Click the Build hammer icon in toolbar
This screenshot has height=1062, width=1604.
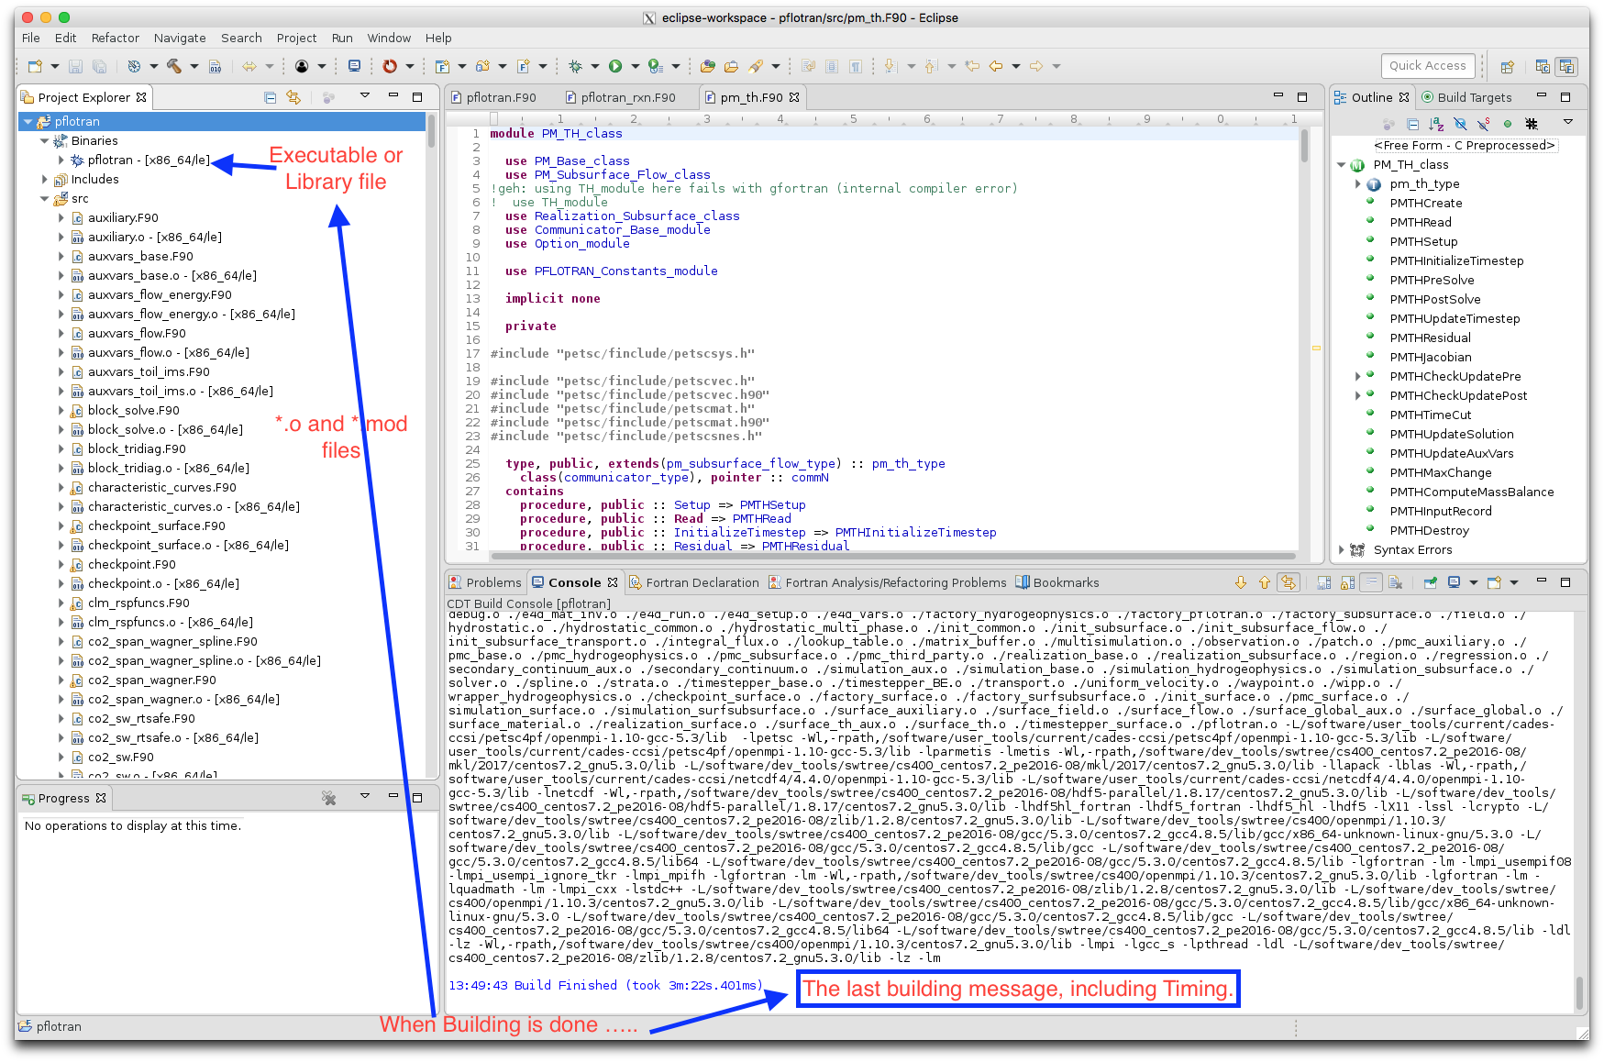click(173, 66)
